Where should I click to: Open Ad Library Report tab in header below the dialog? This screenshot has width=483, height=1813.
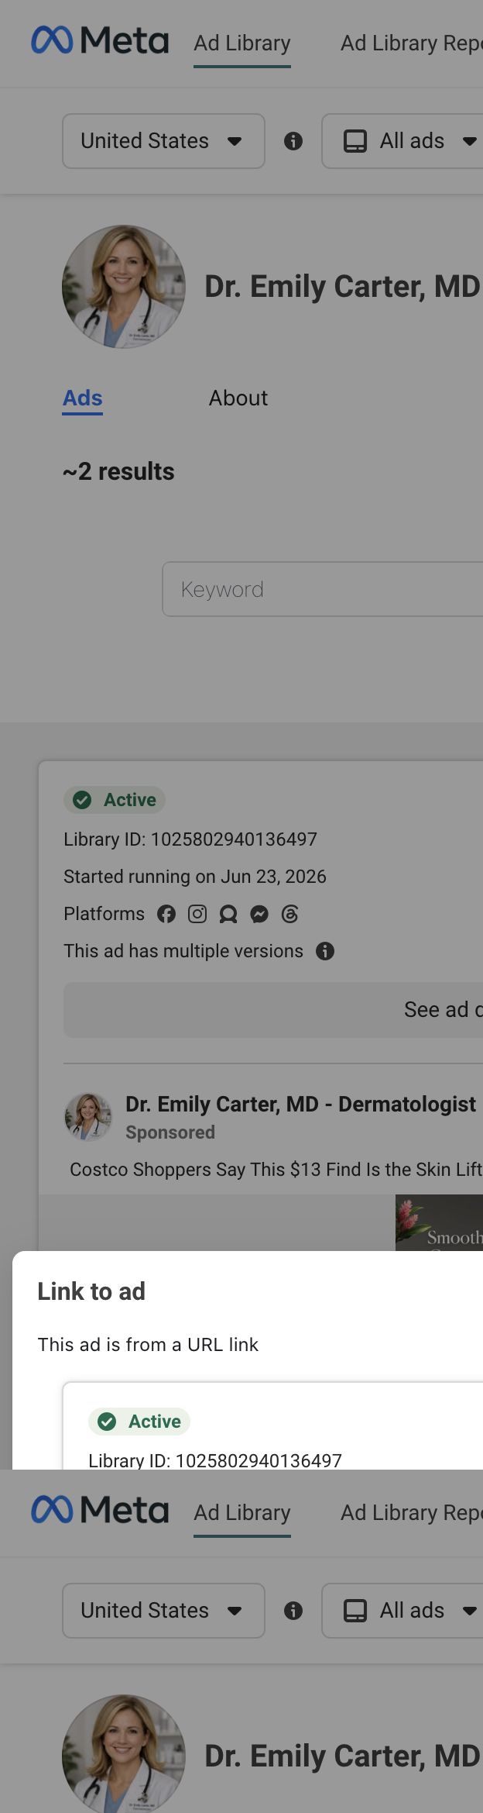[x=412, y=1512]
